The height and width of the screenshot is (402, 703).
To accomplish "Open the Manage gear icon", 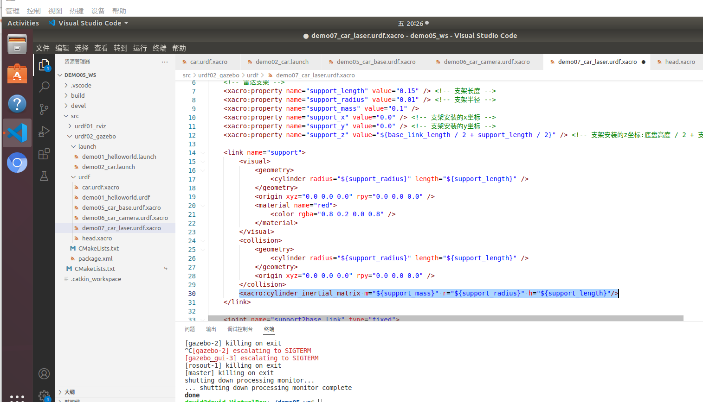I will (x=44, y=396).
